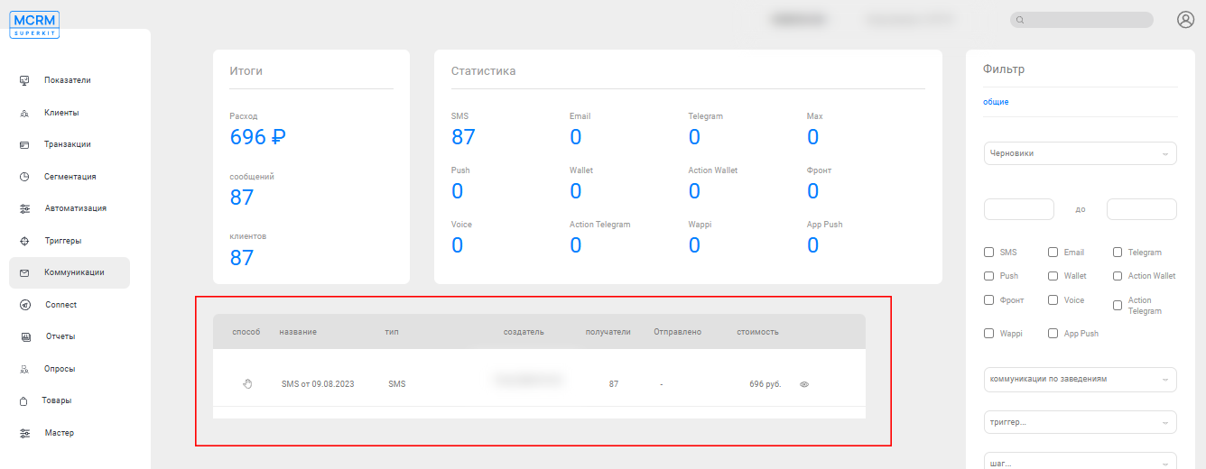This screenshot has height=469, width=1206.
Task: Click the search magnifier icon
Action: (x=1020, y=20)
